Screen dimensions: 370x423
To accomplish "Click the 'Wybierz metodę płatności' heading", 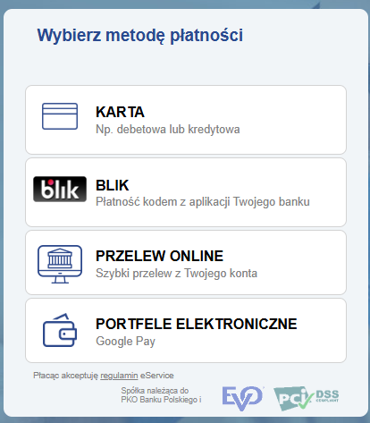I will click(140, 35).
